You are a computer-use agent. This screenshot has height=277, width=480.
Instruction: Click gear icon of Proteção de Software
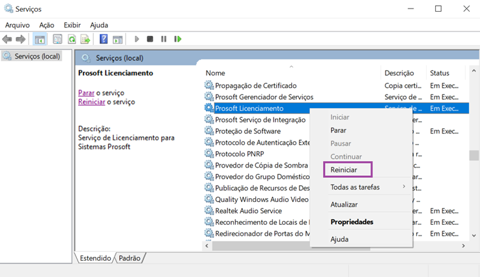(x=209, y=131)
